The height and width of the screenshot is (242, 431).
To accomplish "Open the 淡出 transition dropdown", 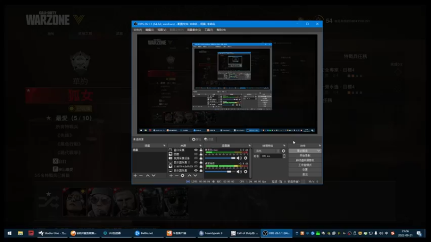I will 267,151.
